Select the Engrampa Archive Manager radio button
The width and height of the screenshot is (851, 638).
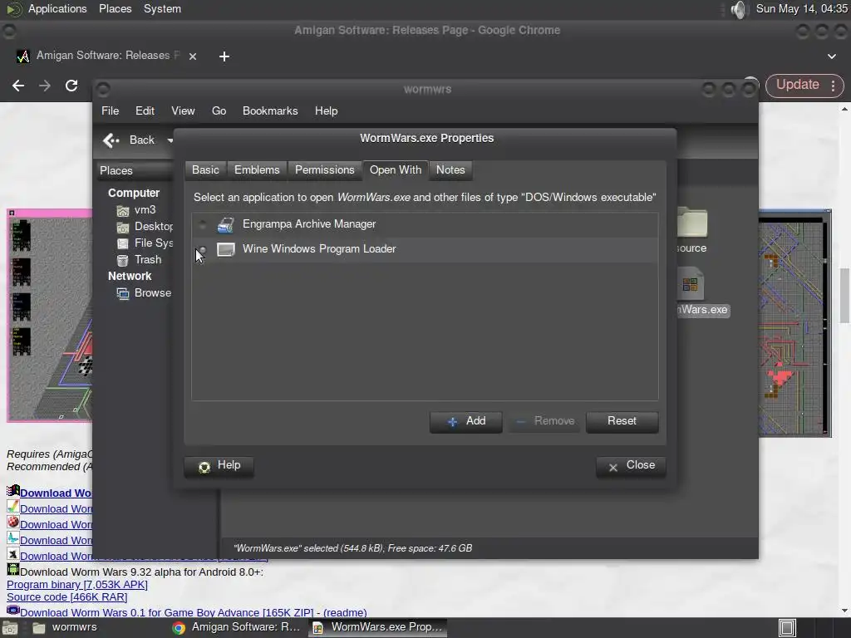point(203,224)
